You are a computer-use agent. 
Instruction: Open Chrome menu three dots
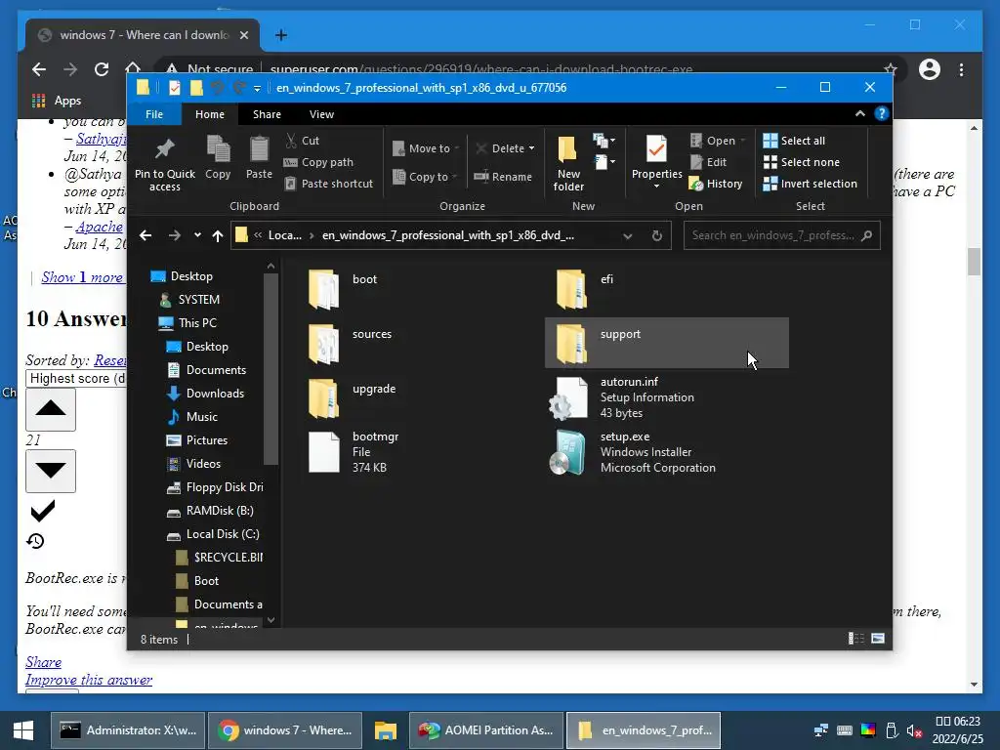point(961,69)
